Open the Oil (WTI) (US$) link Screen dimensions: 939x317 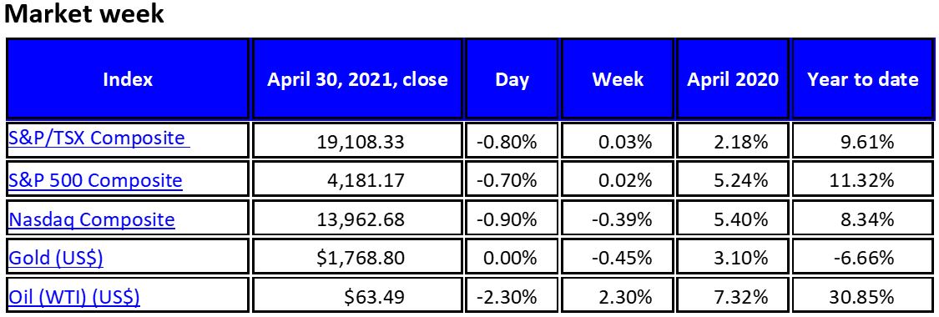[x=74, y=297]
